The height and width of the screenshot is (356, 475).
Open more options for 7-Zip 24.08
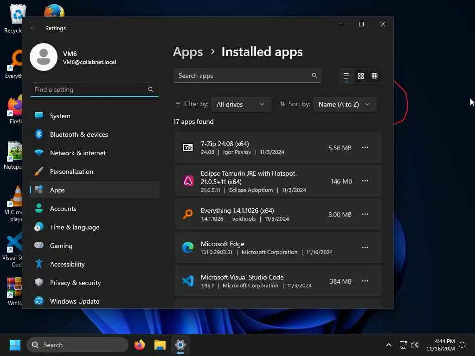coord(365,147)
